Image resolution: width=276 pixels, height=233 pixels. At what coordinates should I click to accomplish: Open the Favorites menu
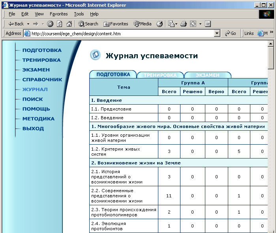coord(58,14)
